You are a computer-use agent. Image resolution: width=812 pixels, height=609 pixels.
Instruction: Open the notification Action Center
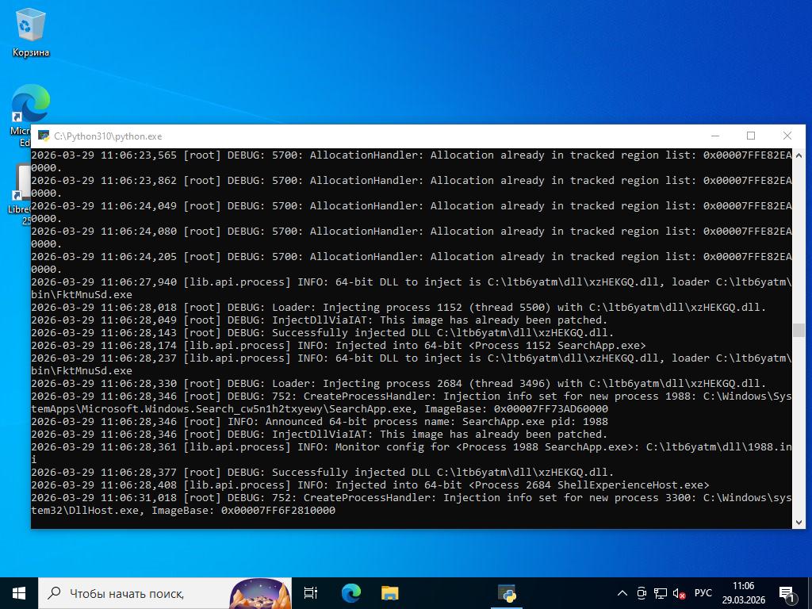[787, 592]
